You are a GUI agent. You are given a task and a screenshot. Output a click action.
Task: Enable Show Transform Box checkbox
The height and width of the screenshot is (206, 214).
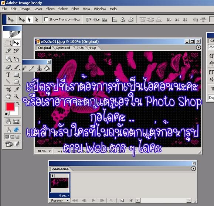pyautogui.click(x=46, y=19)
